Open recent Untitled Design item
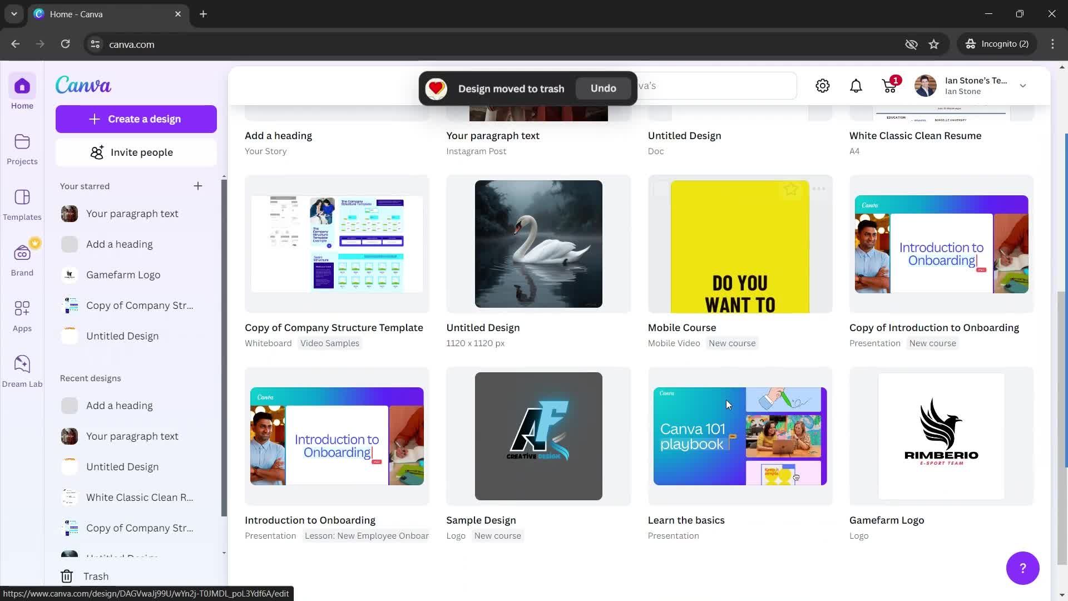This screenshot has height=601, width=1068. 132,467
